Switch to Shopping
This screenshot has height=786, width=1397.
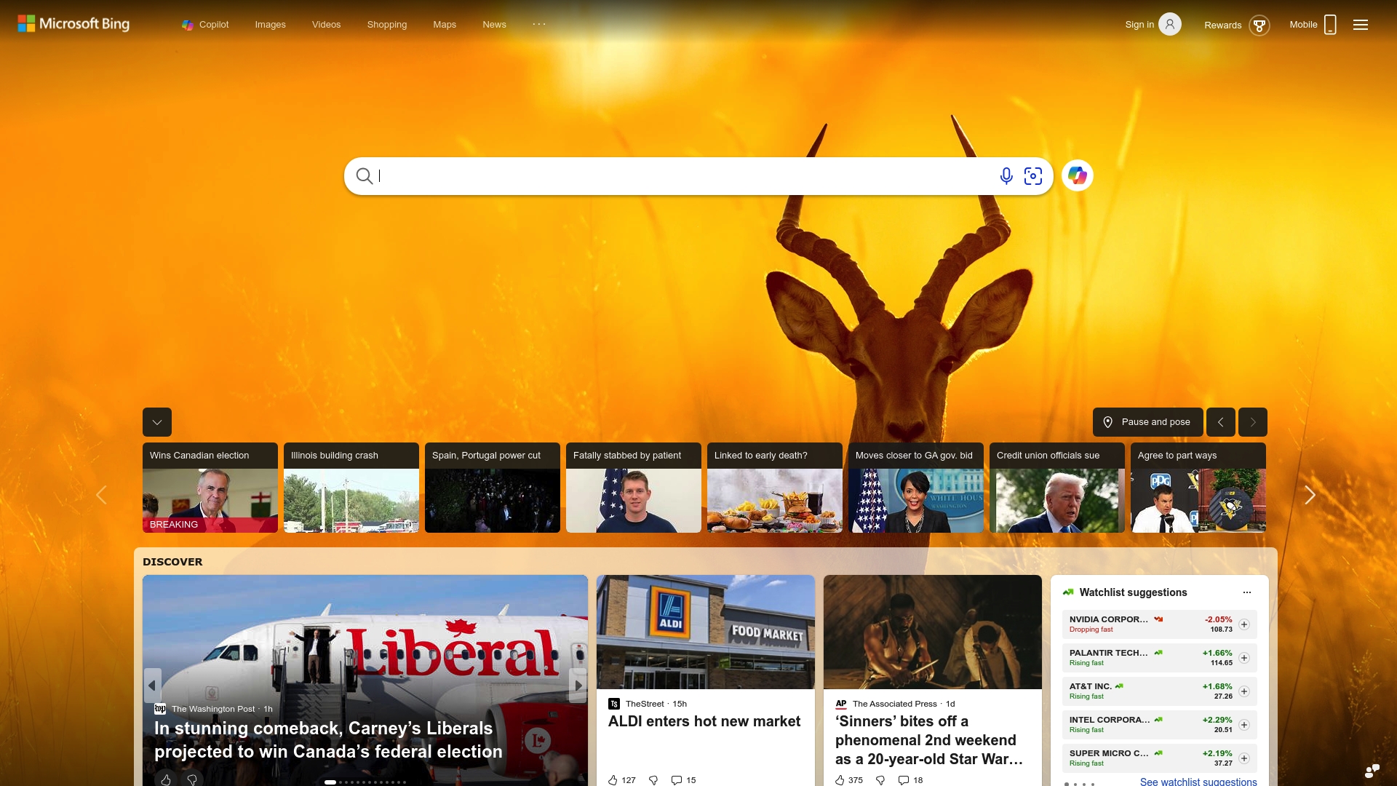pos(386,24)
